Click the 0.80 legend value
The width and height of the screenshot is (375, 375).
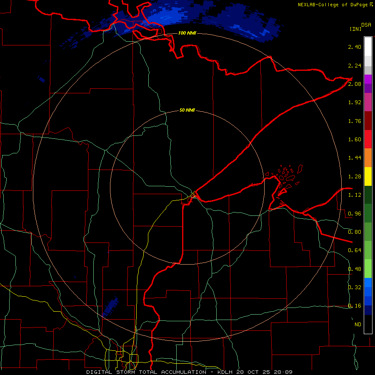pos(355,232)
